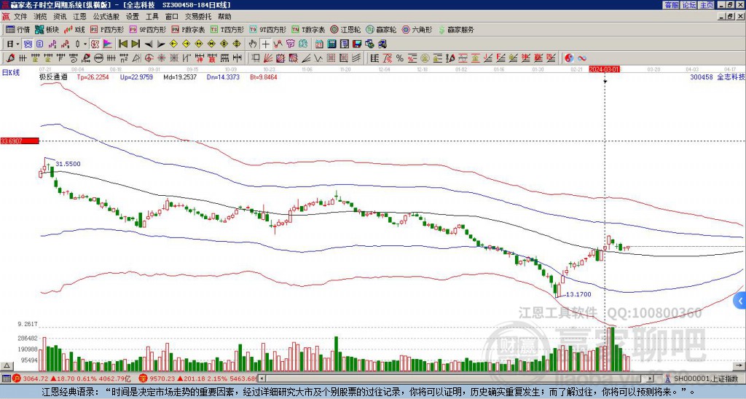Open P四方形 square tool
Screen dimensions: 746x399
[107, 29]
